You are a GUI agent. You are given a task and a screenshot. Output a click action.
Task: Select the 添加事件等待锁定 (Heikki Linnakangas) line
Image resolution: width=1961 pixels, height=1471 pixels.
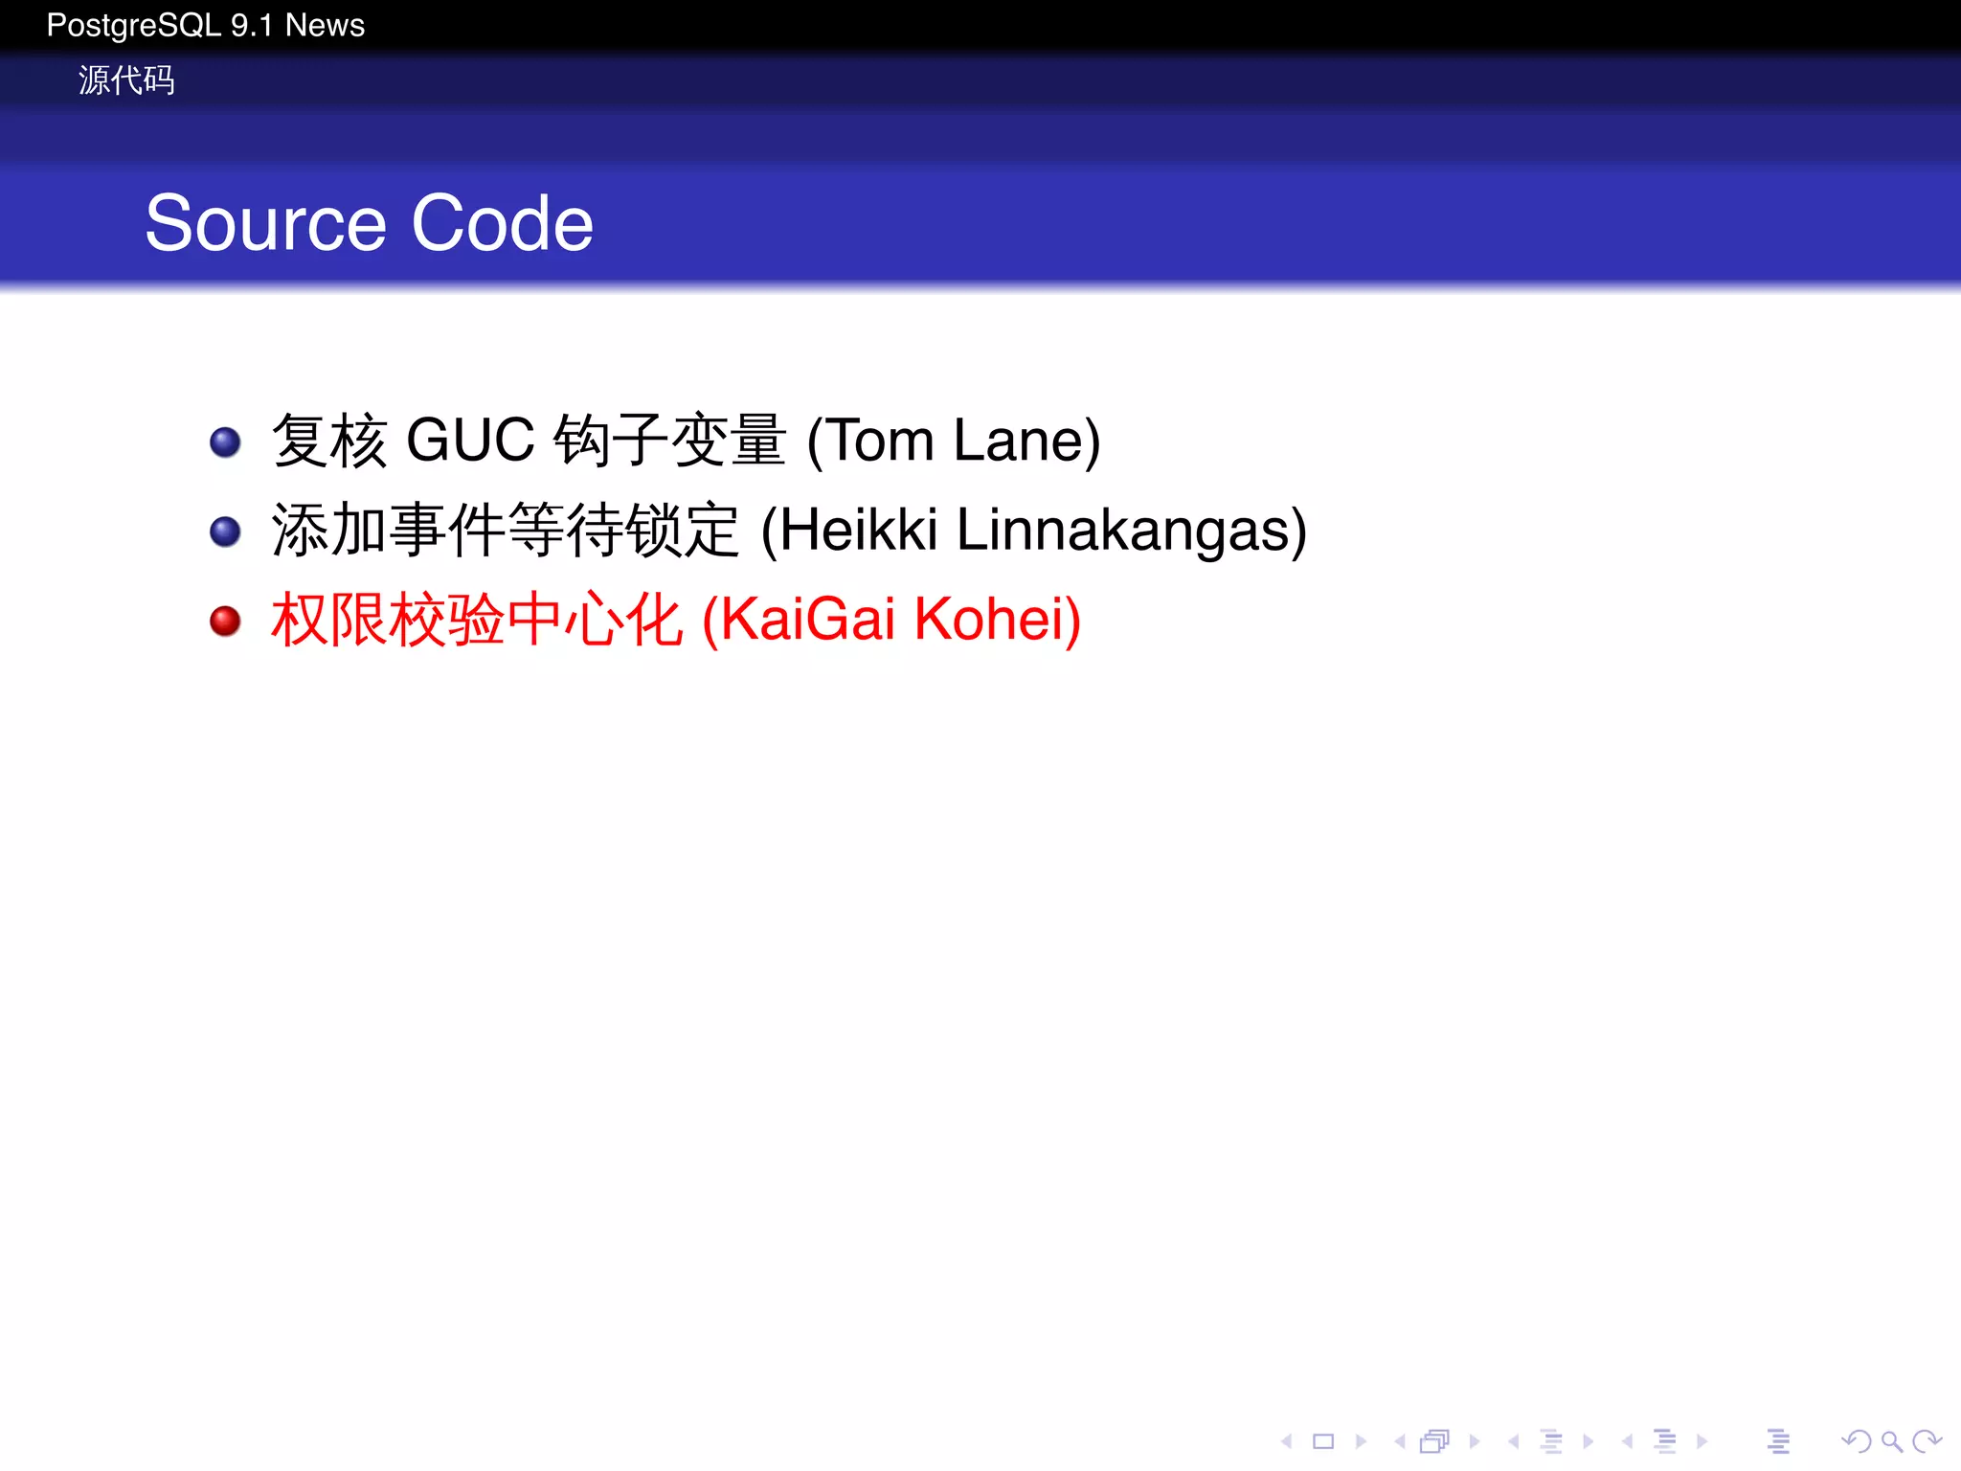(x=789, y=530)
